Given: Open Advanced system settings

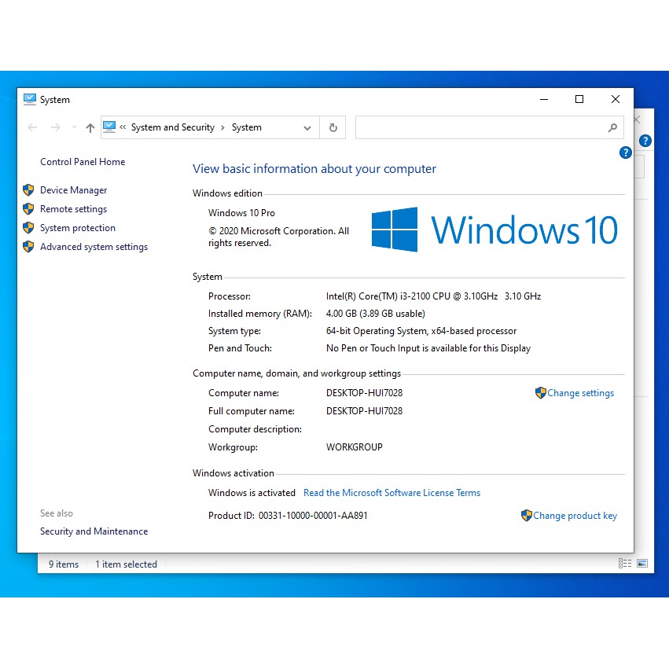Looking at the screenshot, I should (94, 247).
